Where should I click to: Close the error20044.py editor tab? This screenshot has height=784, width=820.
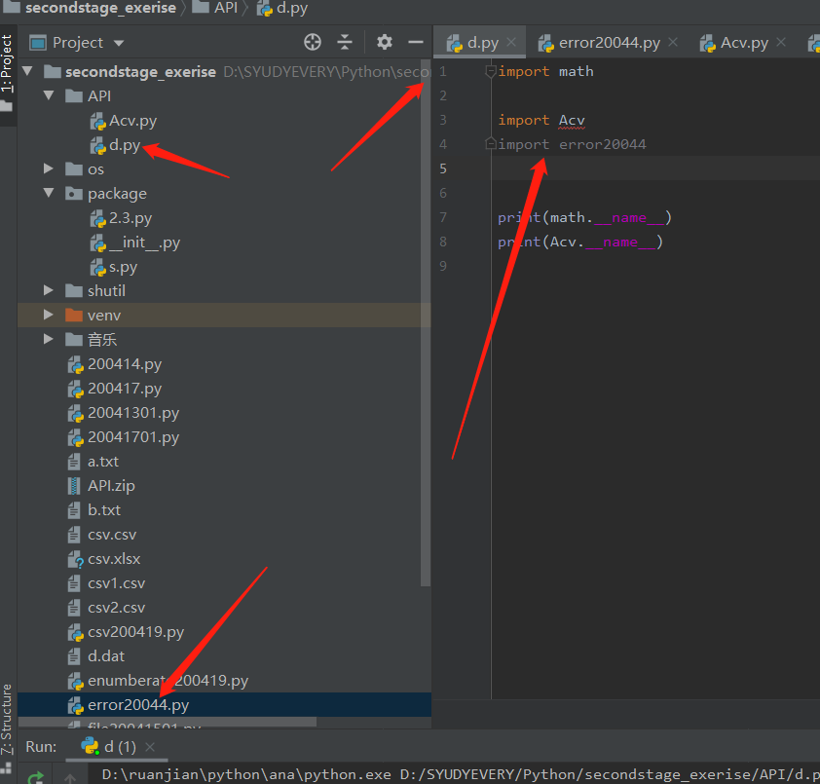(673, 42)
